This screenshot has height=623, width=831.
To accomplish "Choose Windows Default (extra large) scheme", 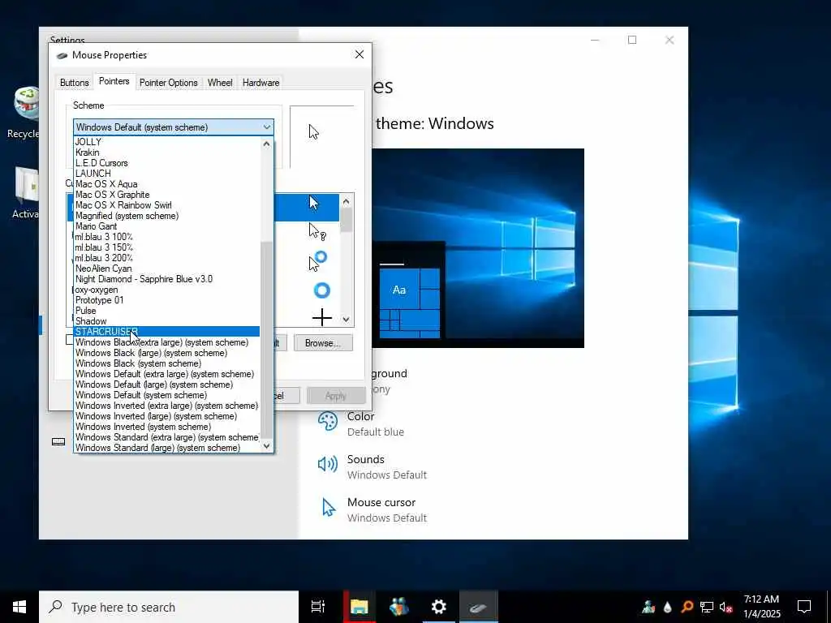I will click(166, 374).
